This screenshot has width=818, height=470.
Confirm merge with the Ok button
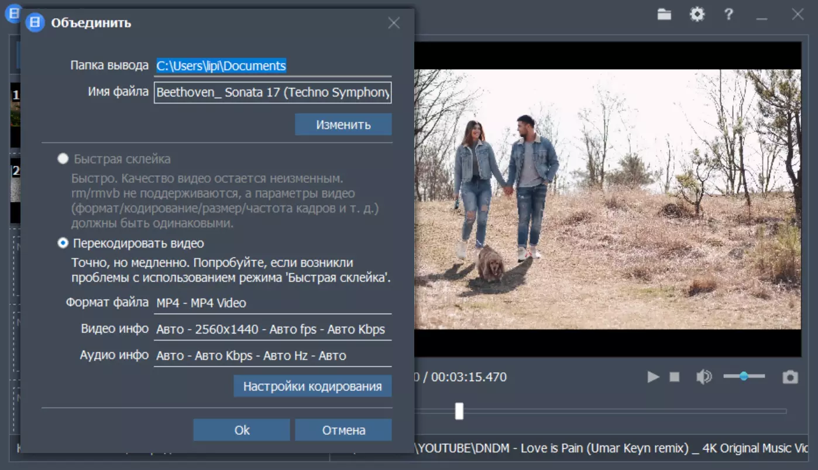tap(242, 430)
